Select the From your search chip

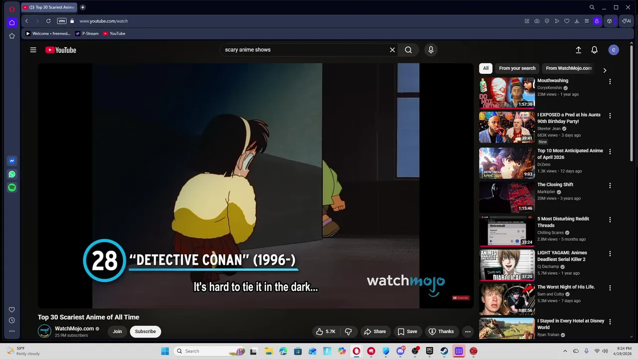coord(517,68)
